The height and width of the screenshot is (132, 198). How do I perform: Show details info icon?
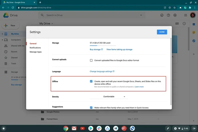point(184,24)
